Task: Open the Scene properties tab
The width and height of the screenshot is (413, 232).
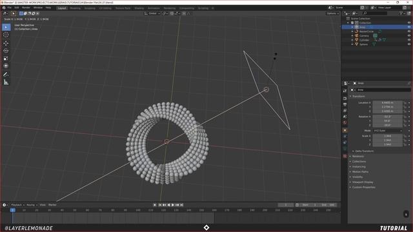Action: (345, 117)
